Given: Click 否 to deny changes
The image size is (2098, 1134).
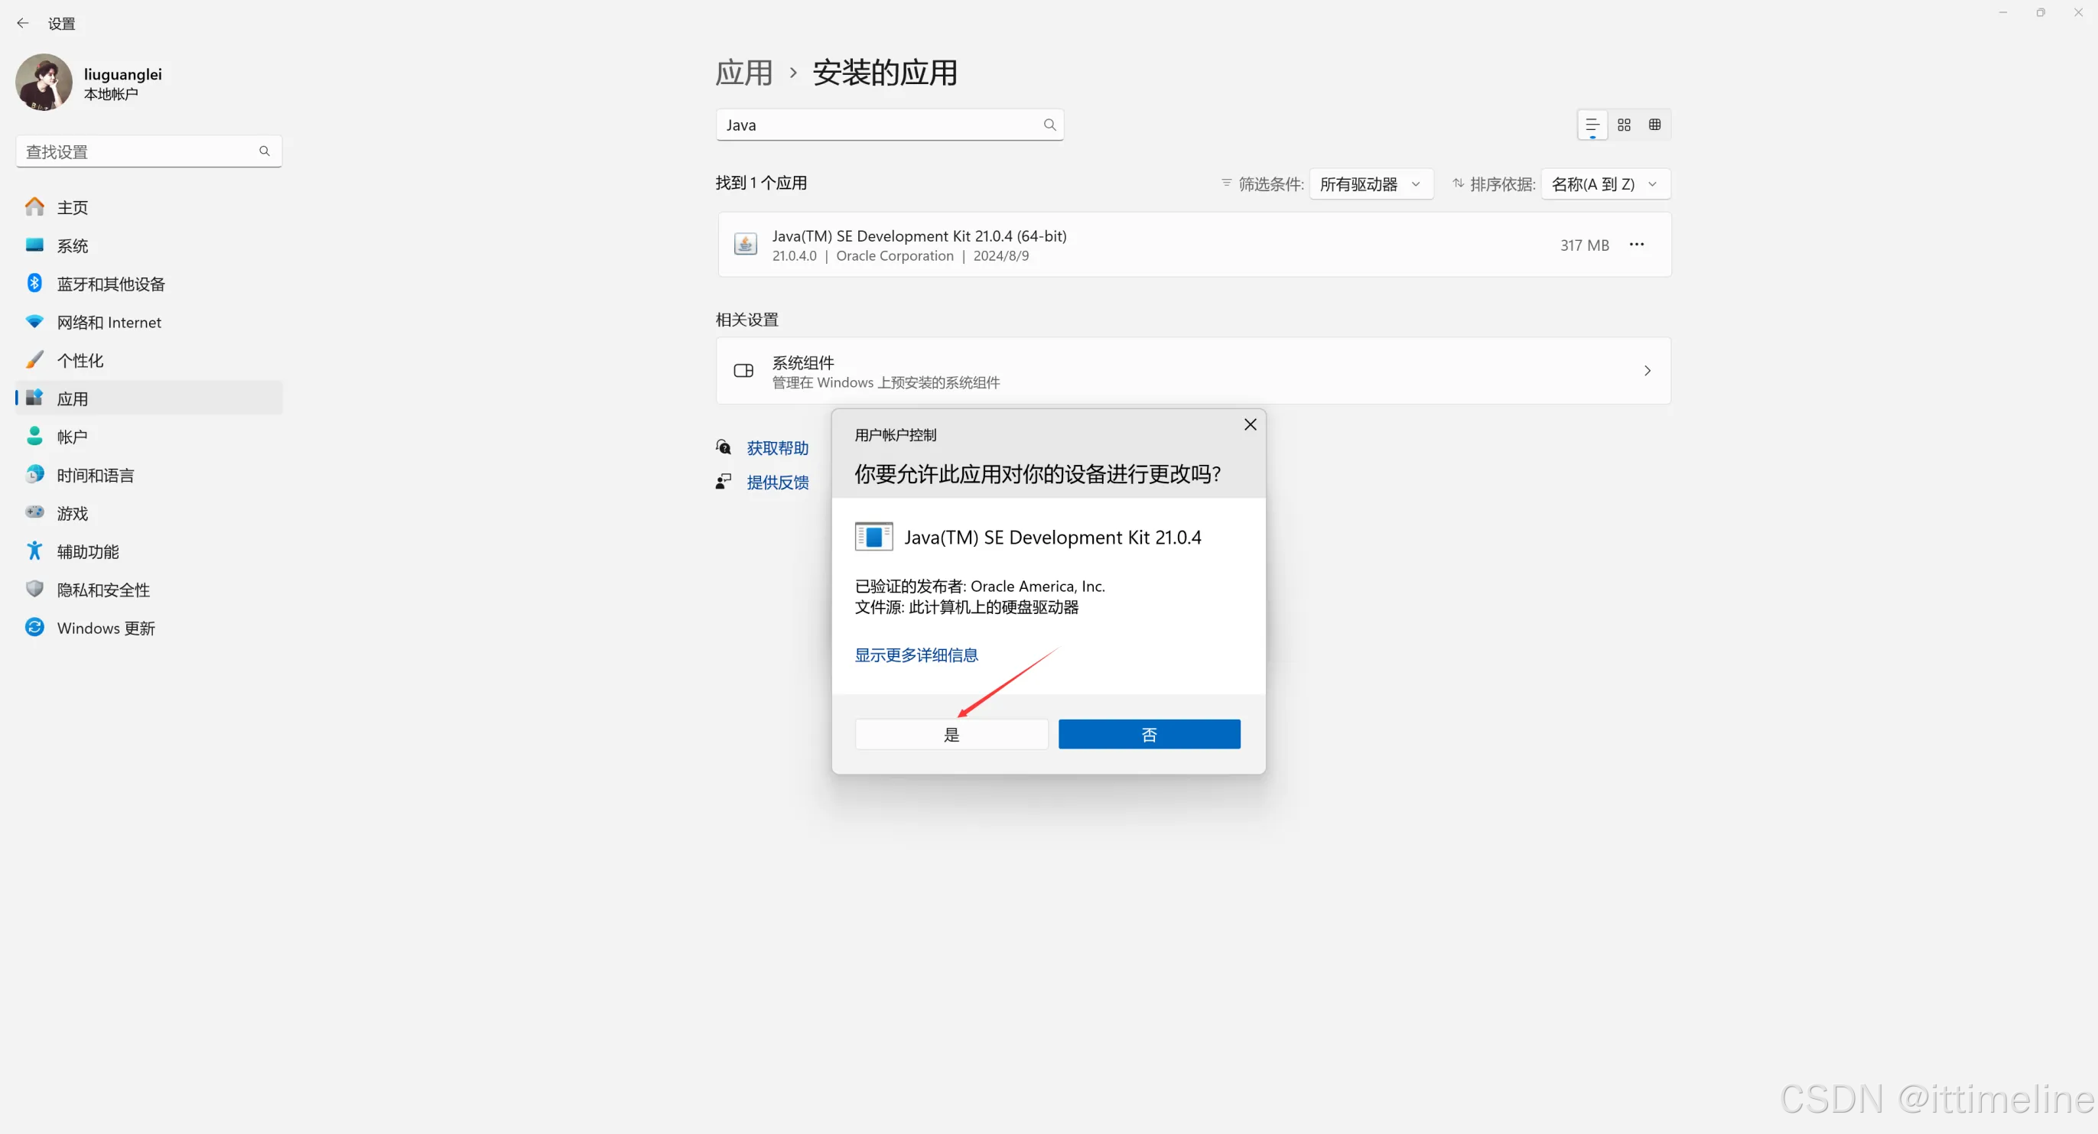Looking at the screenshot, I should coord(1148,734).
